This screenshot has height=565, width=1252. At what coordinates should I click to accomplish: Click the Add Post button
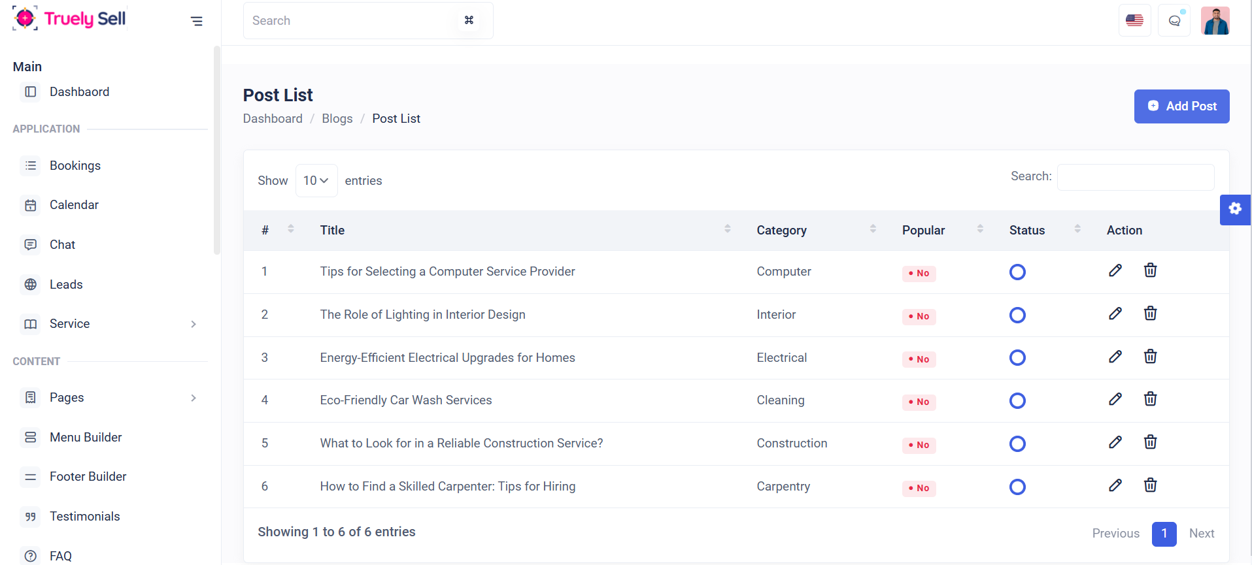(x=1181, y=106)
